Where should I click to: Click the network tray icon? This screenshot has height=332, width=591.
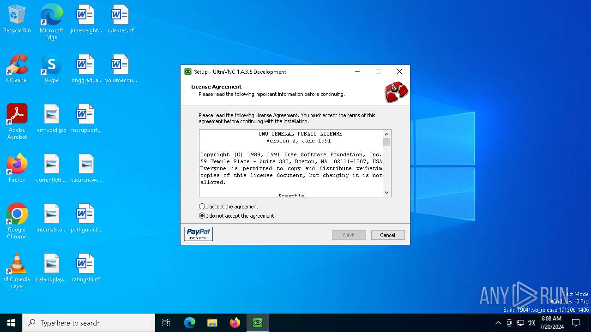[x=520, y=323]
